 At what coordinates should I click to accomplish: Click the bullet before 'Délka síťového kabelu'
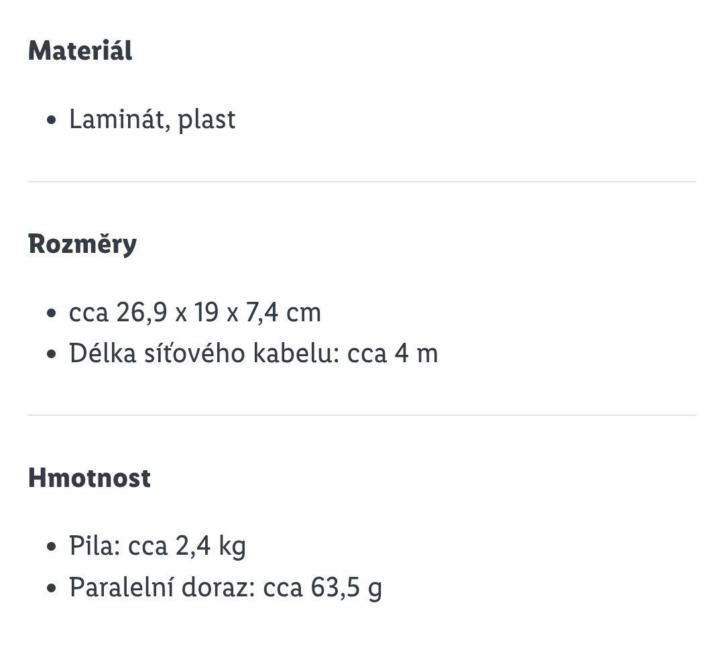click(52, 355)
